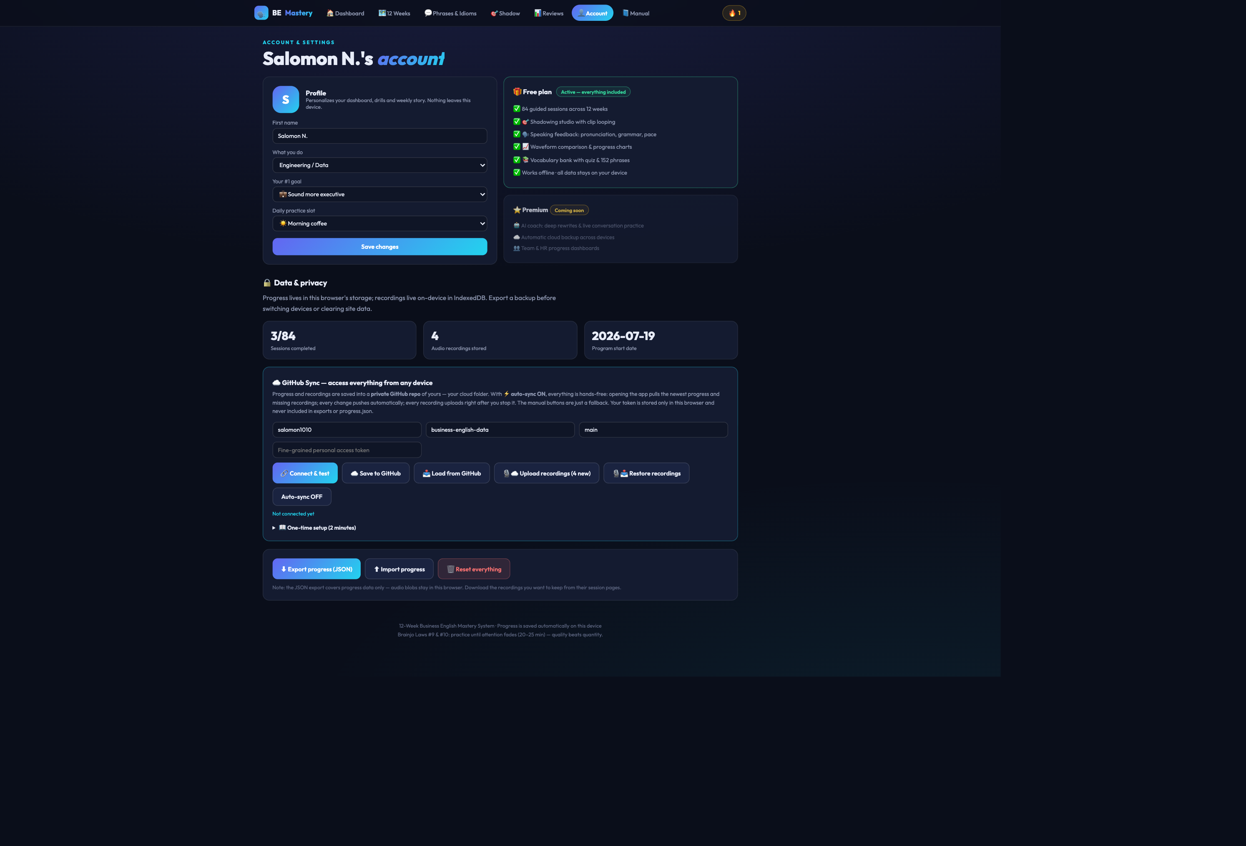The image size is (1246, 846).
Task: Open the Reviews nav tab
Action: 548,13
